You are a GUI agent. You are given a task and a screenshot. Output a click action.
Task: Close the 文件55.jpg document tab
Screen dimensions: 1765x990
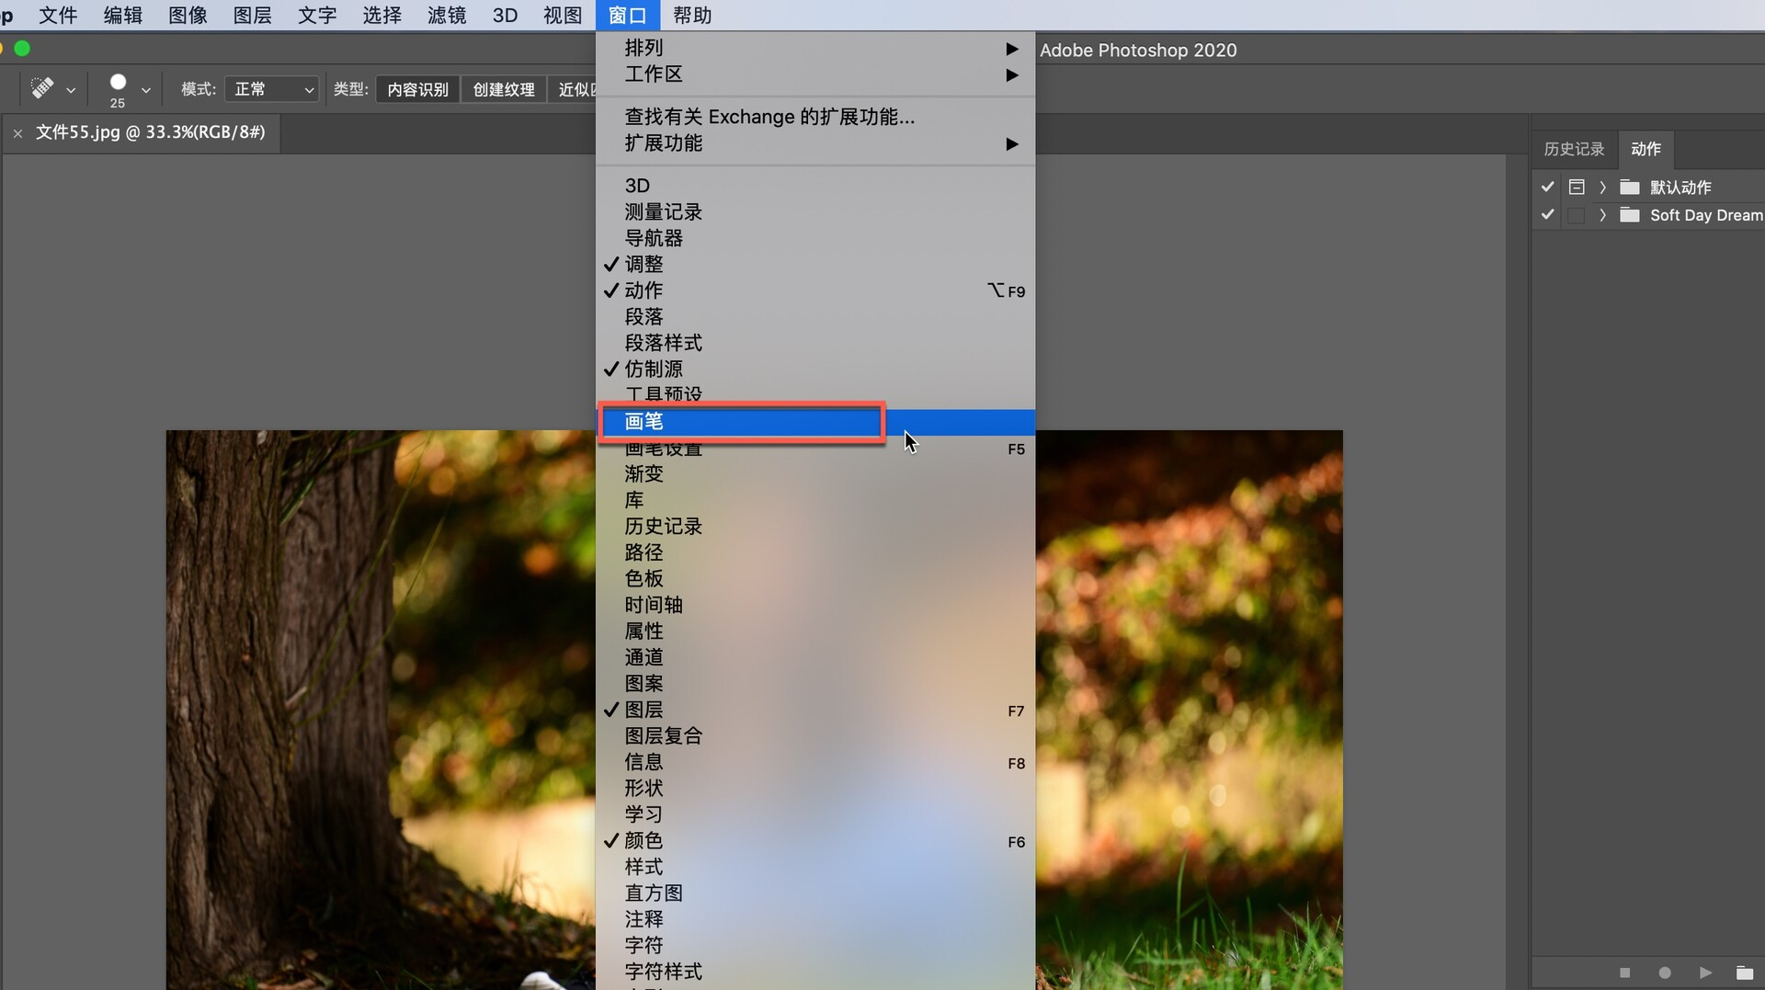17,133
